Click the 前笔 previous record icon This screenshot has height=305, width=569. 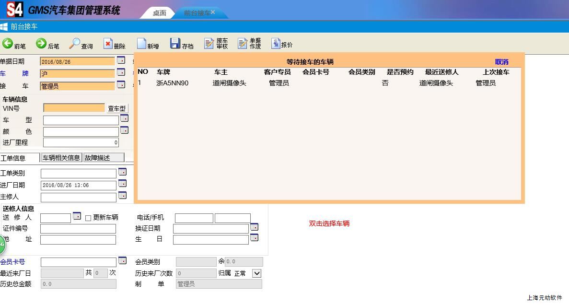tap(8, 44)
